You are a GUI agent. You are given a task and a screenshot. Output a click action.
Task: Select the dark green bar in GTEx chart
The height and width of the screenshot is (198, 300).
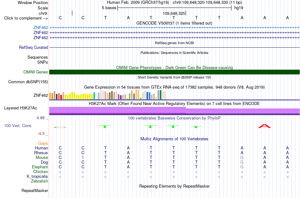(160, 95)
